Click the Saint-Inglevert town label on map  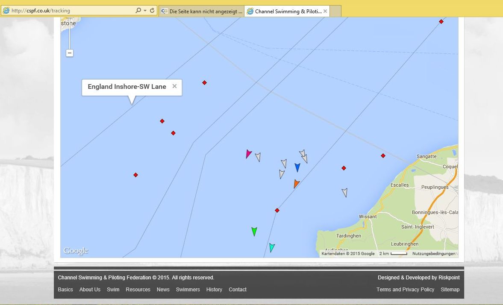coord(418,227)
